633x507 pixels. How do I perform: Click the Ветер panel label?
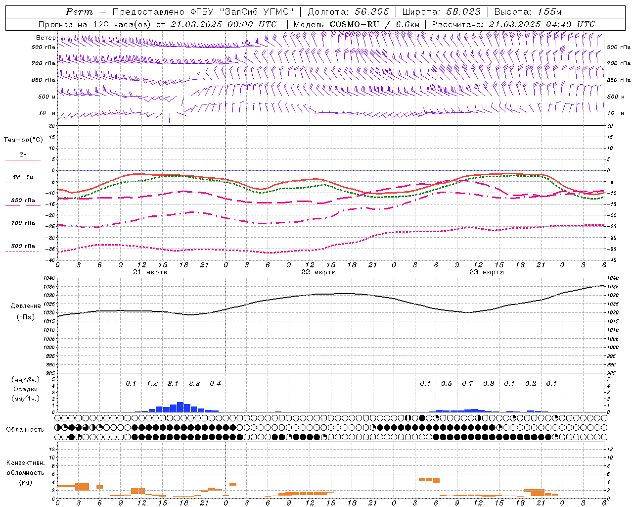[46, 38]
